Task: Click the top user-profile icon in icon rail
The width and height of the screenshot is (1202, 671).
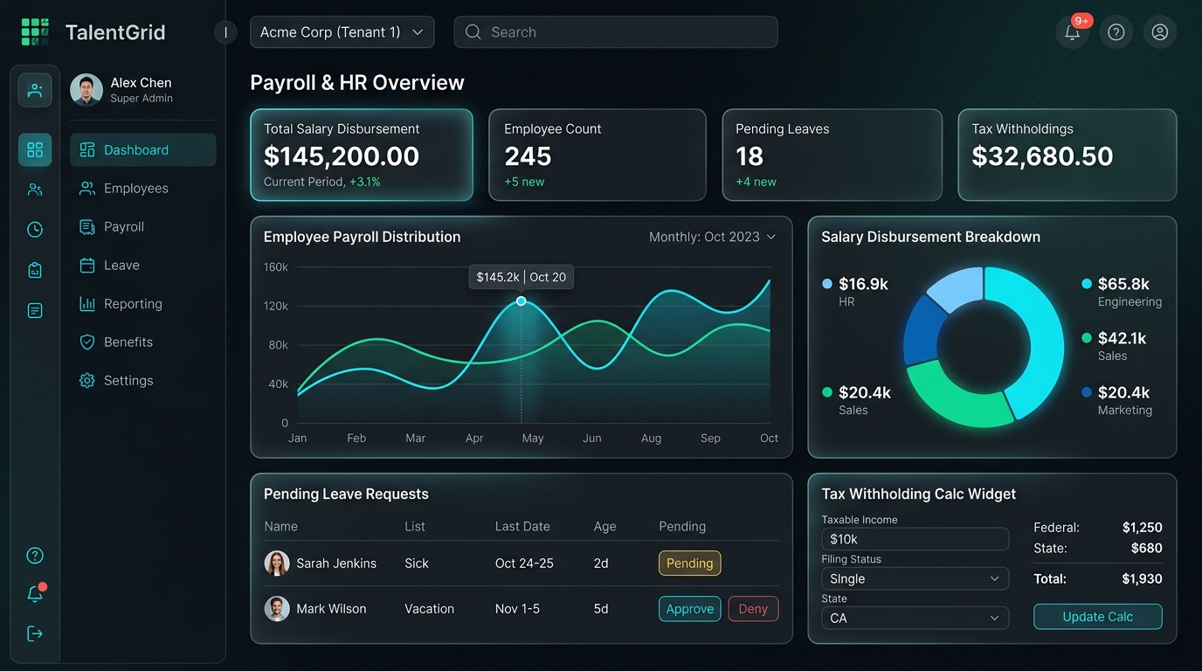Action: point(35,90)
